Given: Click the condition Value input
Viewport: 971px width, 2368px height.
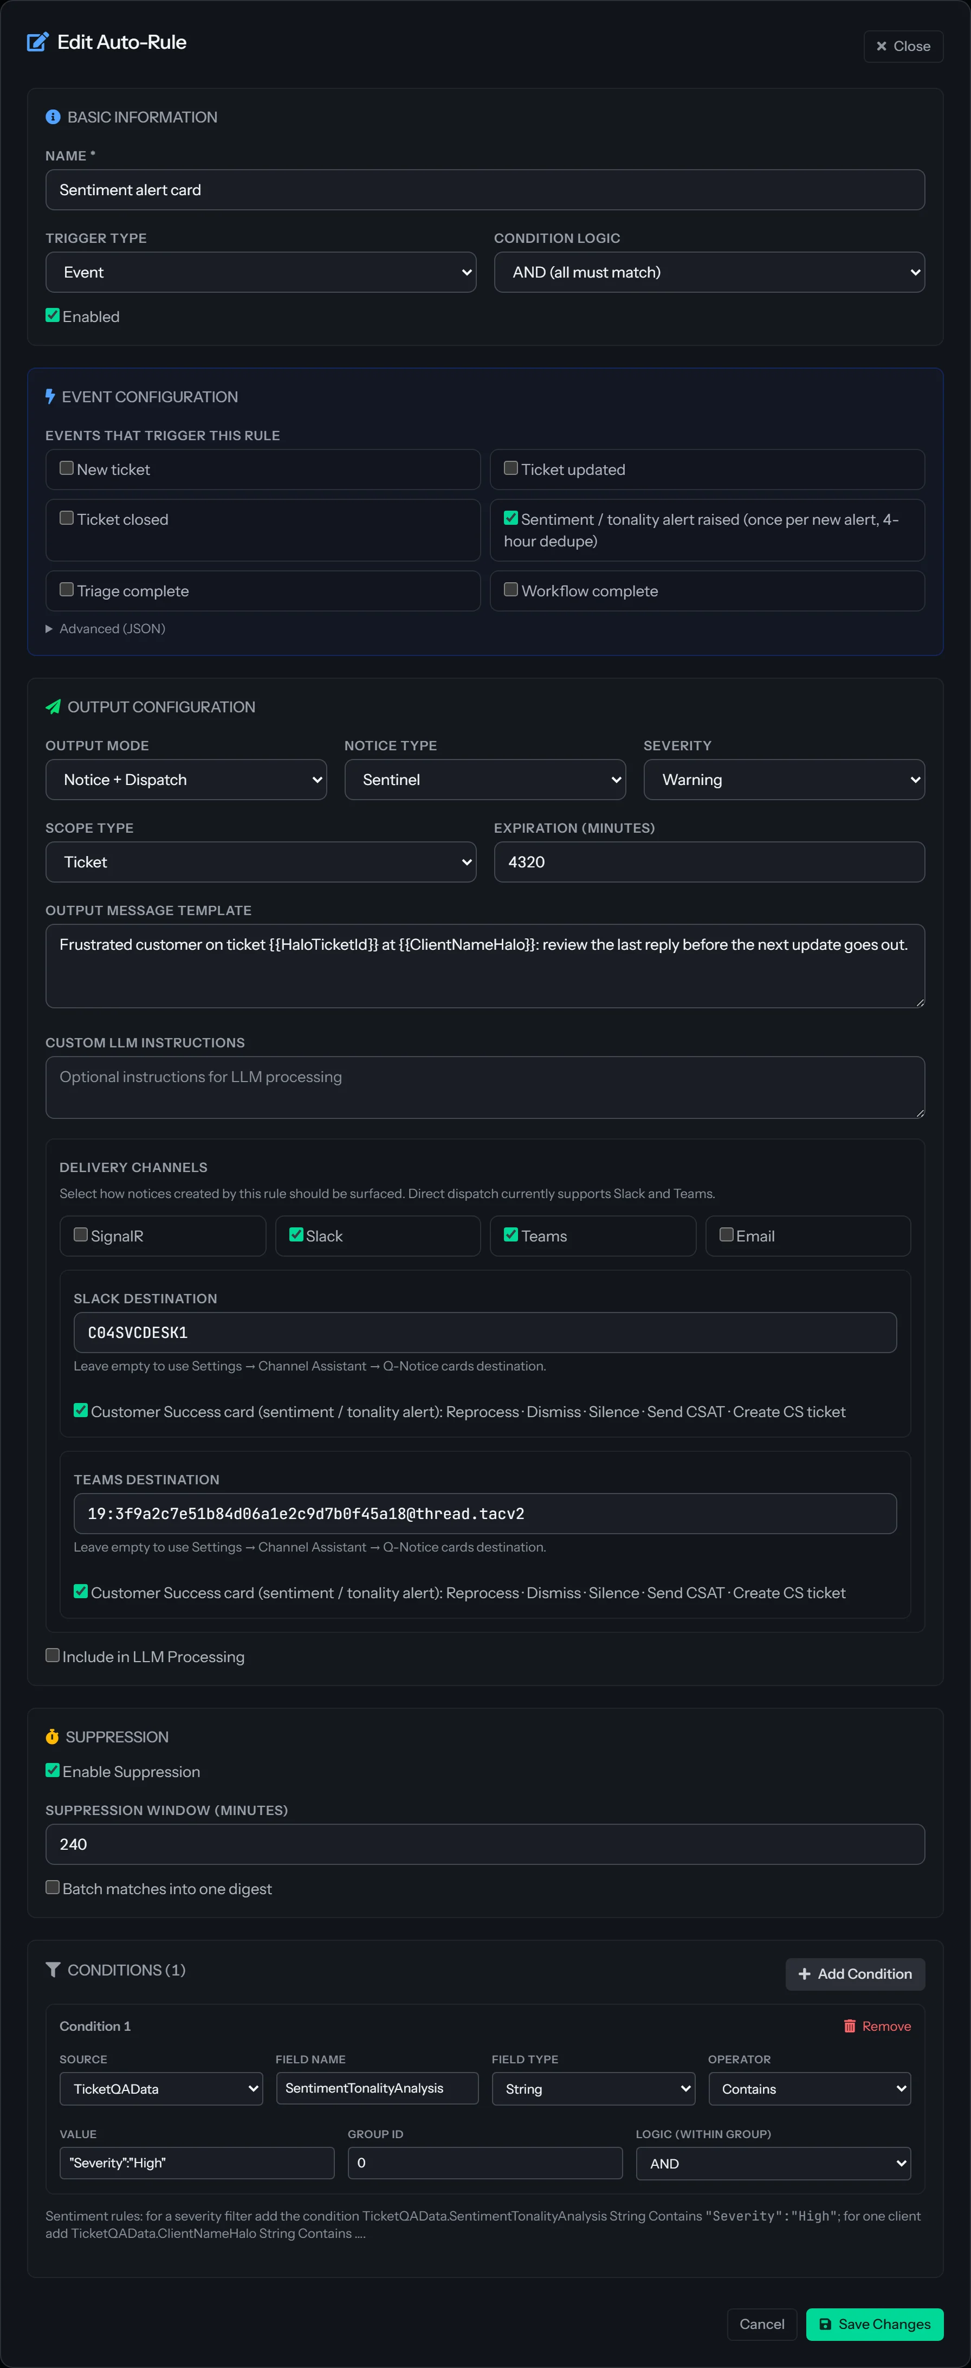Looking at the screenshot, I should 198,2163.
